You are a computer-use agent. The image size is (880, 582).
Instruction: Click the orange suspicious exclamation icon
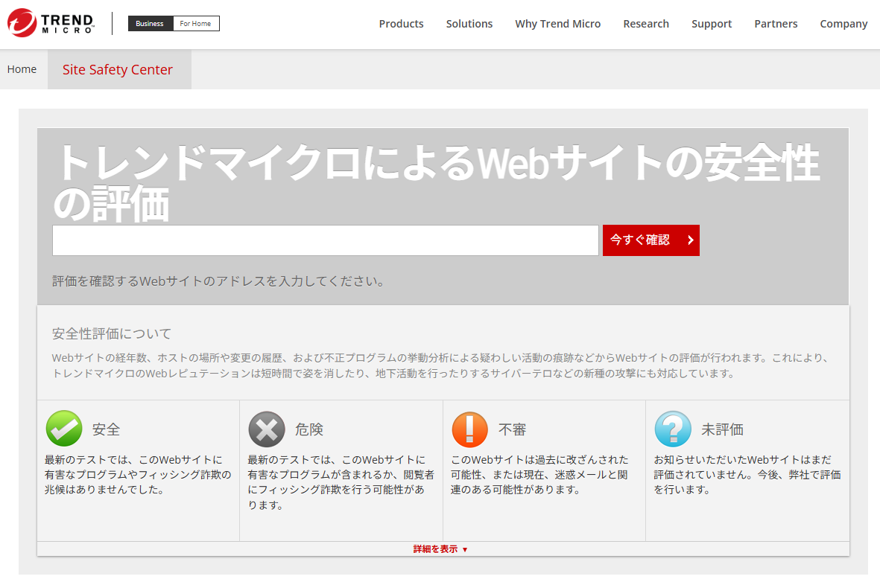pos(470,429)
